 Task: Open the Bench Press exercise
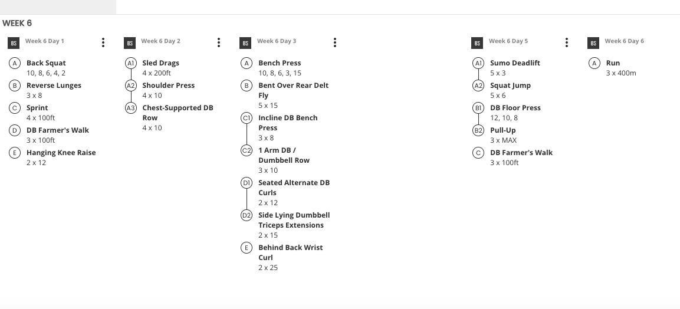(x=280, y=63)
